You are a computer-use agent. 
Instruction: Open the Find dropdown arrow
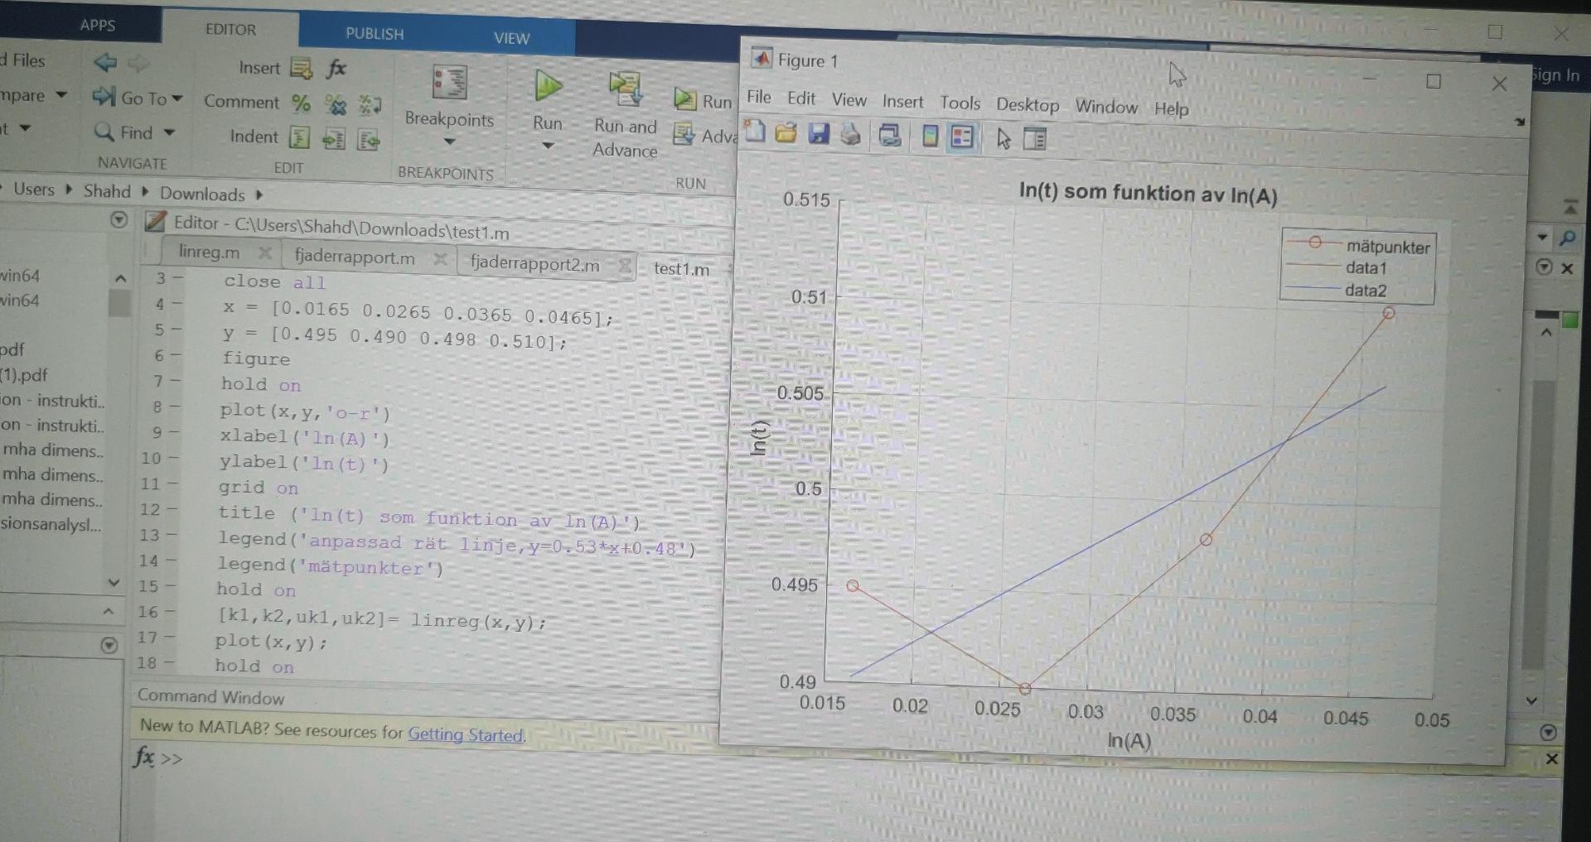[169, 132]
